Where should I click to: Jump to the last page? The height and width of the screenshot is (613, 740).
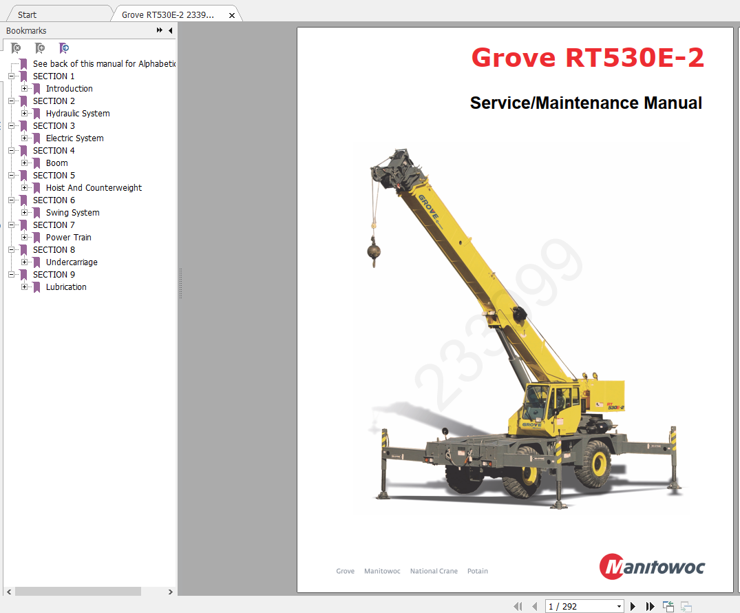(x=650, y=606)
